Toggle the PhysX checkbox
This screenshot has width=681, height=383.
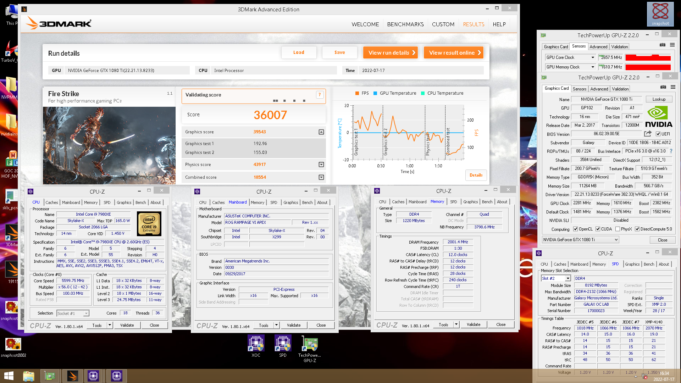point(618,229)
